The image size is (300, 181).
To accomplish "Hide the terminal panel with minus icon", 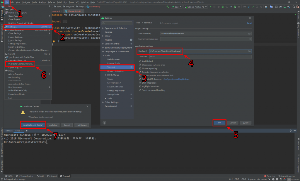I will point(295,131).
